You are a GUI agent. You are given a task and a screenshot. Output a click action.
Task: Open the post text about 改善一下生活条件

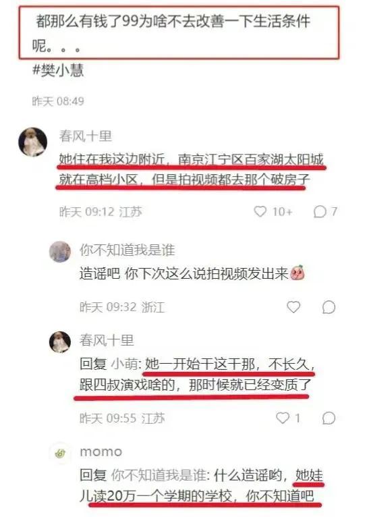coord(171,32)
